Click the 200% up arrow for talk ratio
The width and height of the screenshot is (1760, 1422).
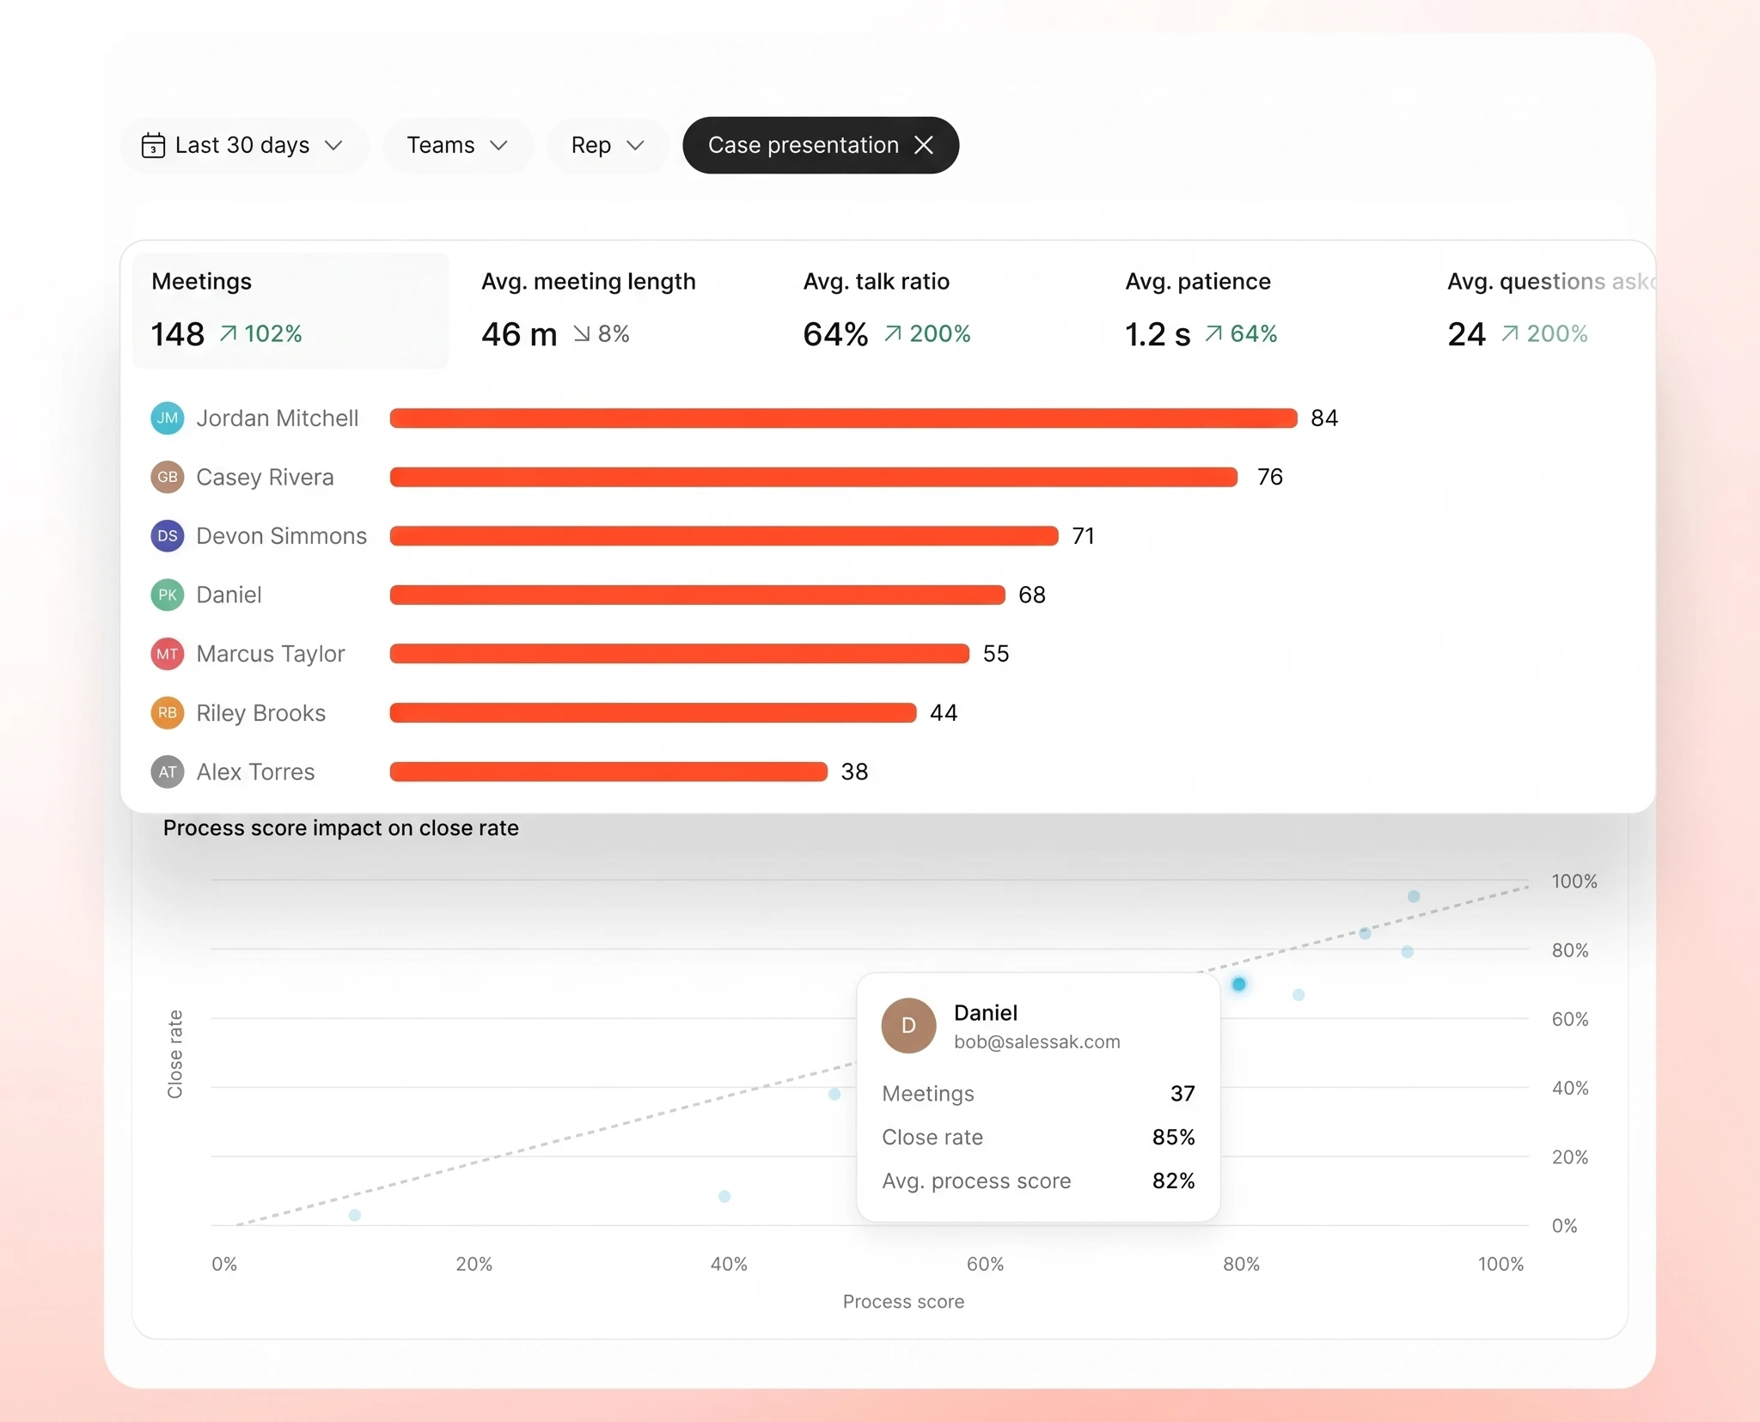927,333
